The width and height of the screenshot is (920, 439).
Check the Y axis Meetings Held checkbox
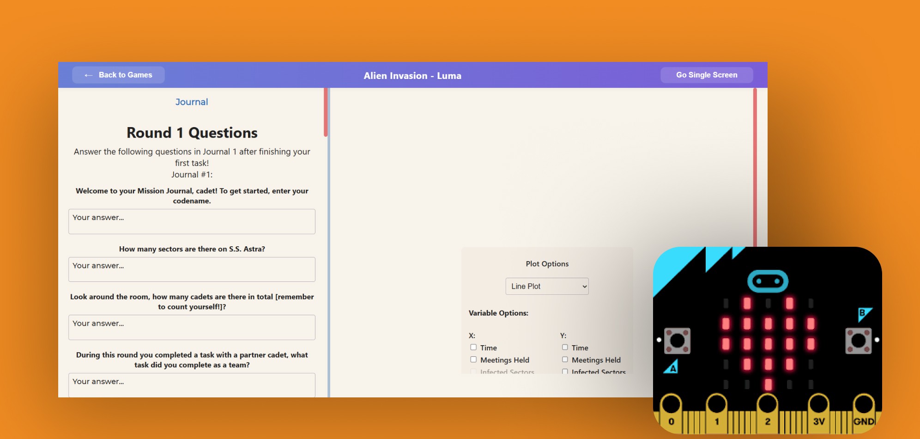[x=565, y=360]
